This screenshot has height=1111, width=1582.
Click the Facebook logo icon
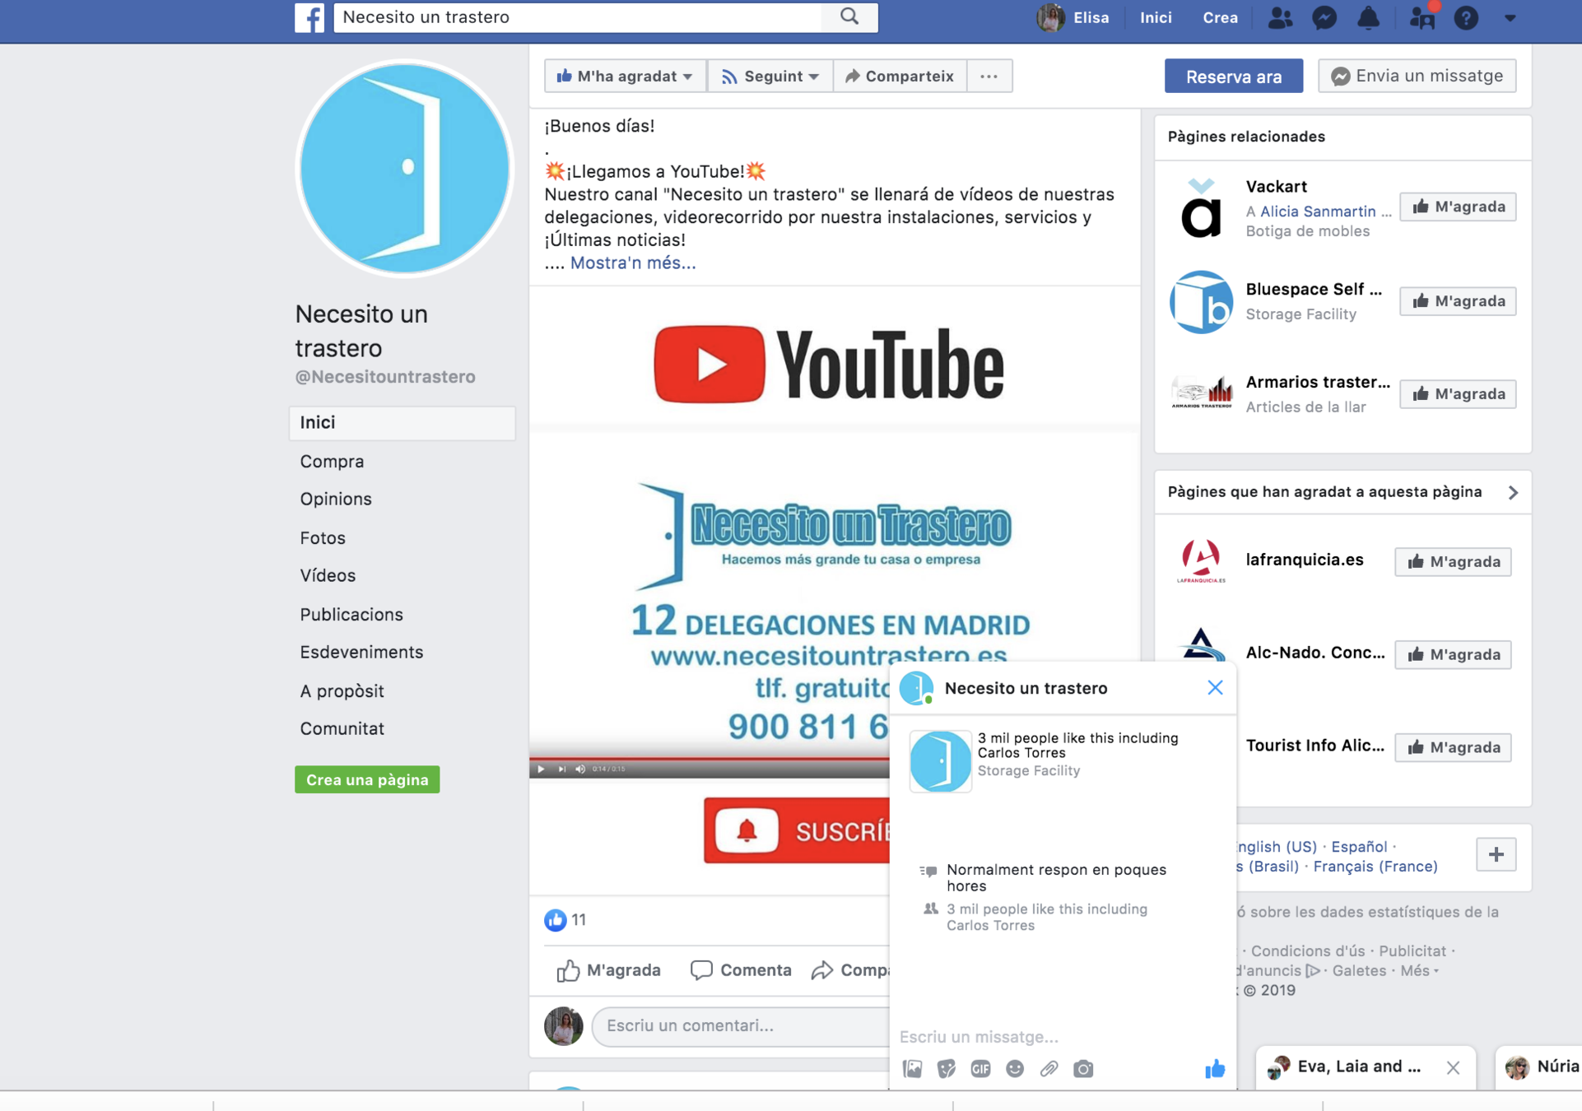point(309,17)
